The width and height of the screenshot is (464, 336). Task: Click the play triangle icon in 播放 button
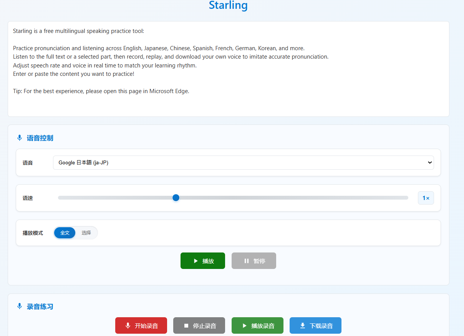coord(196,261)
